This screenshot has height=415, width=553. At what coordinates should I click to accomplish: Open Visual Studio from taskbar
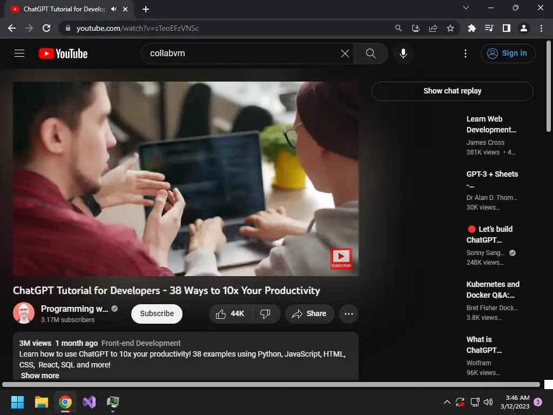(x=89, y=402)
